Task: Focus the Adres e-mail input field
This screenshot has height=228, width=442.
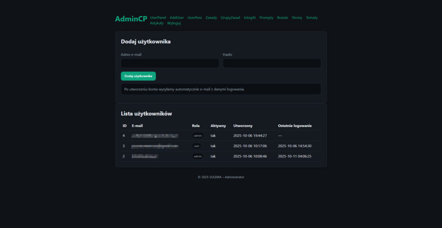Action: tap(170, 63)
